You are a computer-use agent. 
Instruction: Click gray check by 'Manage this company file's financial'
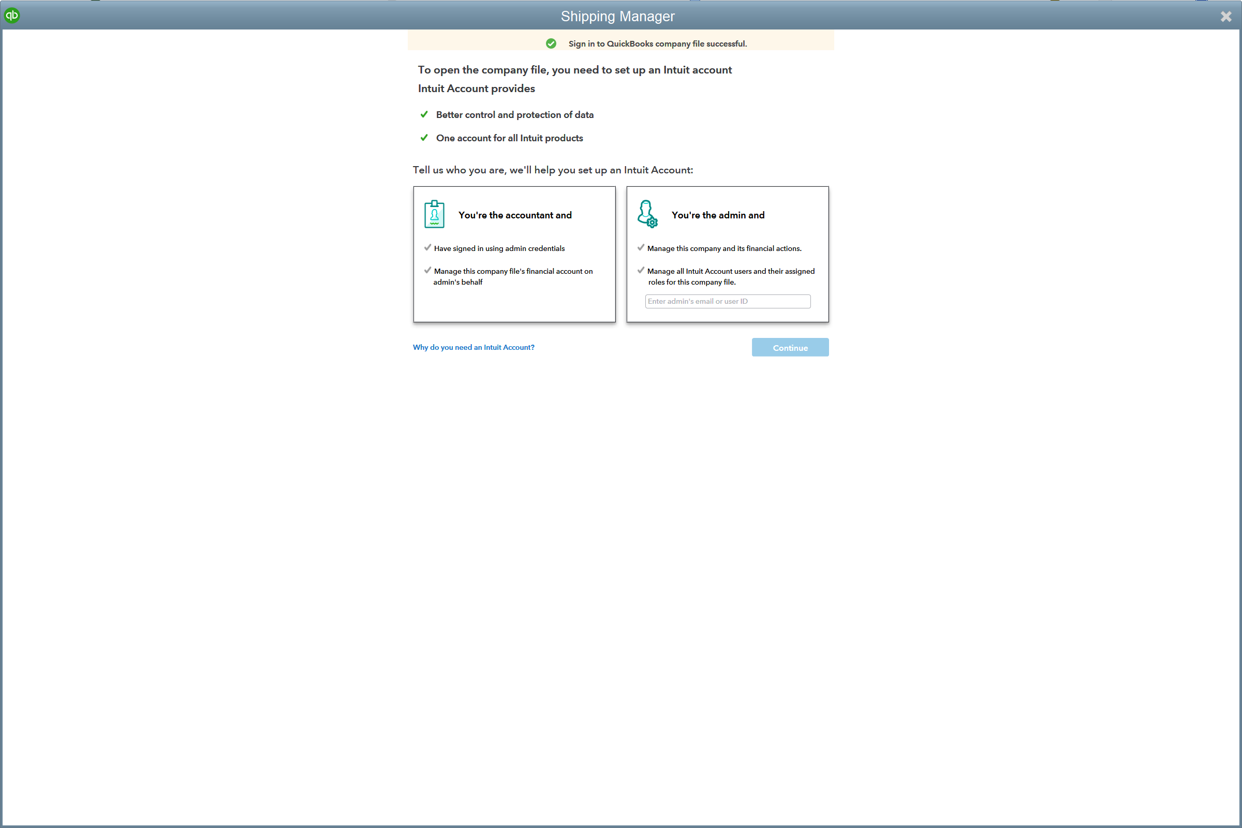tap(428, 270)
